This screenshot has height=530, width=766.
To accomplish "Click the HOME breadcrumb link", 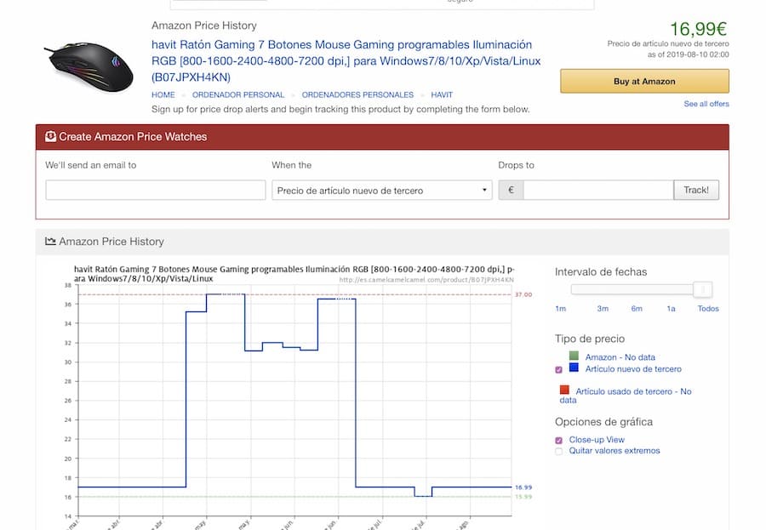I will (x=163, y=95).
